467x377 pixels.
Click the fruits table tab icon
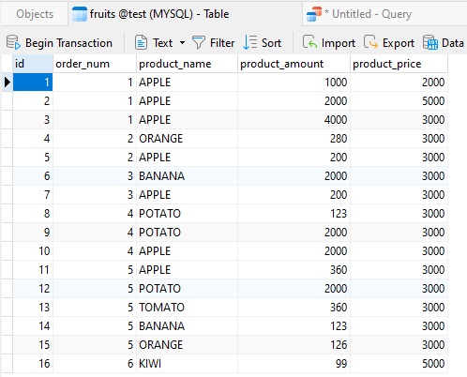[x=80, y=14]
